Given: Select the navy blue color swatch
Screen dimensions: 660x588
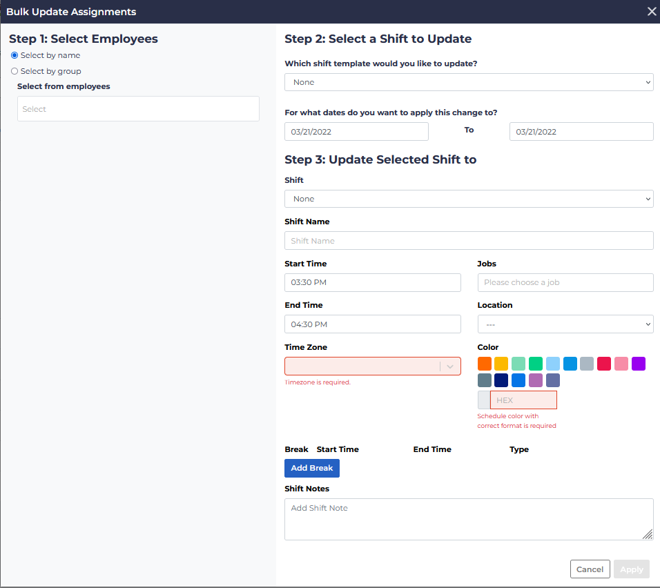Looking at the screenshot, I should (501, 380).
